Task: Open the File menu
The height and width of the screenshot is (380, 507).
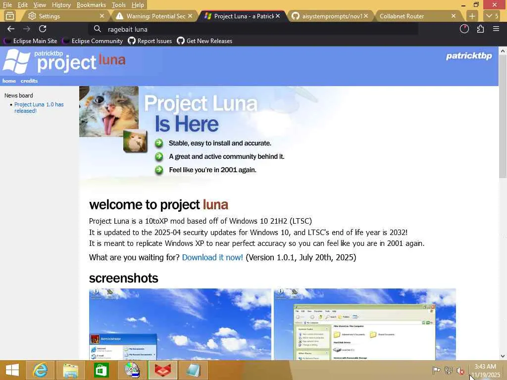Action: click(x=7, y=5)
